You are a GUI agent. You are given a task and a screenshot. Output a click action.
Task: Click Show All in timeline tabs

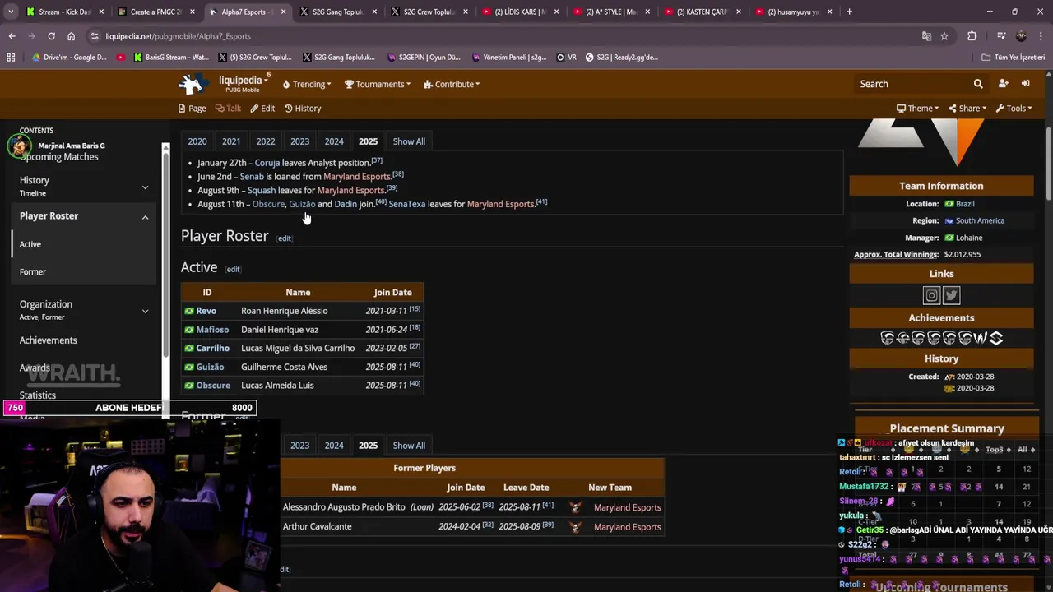(409, 141)
